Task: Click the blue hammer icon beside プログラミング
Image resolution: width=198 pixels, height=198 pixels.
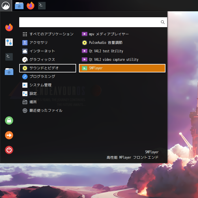Action: click(25, 77)
